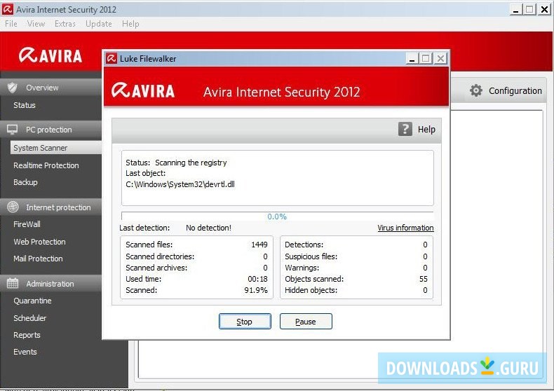Click the 'Scanned directories:' label
The width and height of the screenshot is (554, 391).
160,256
